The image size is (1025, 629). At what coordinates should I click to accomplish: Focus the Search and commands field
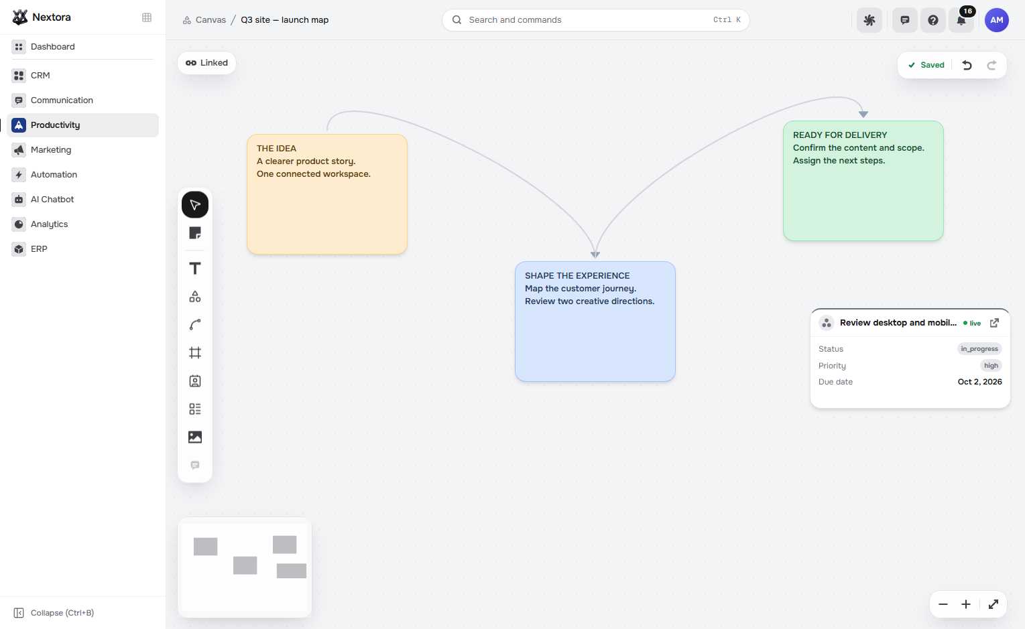595,20
